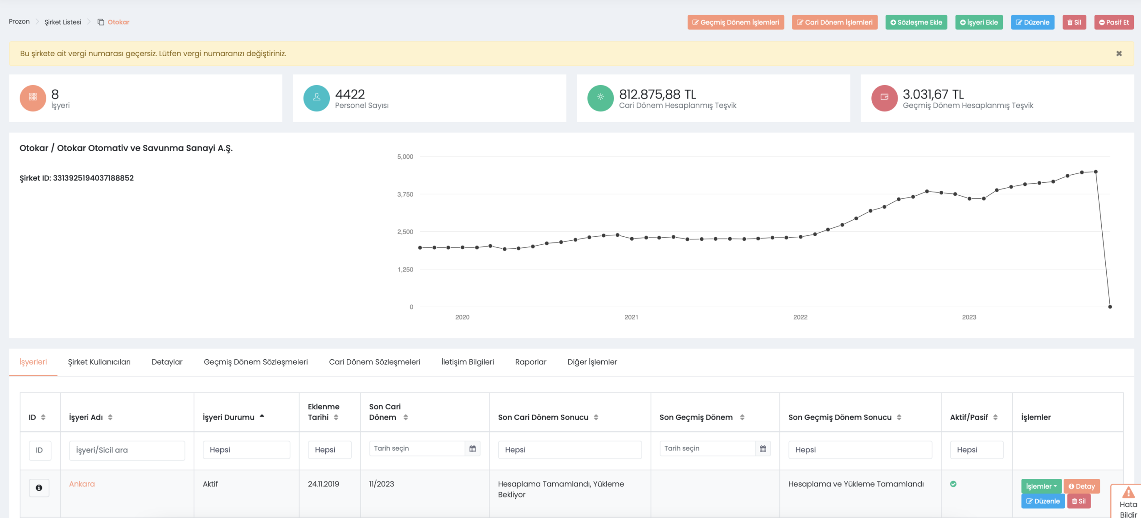Click the İşyeri/Sicil ara search field

(x=127, y=450)
